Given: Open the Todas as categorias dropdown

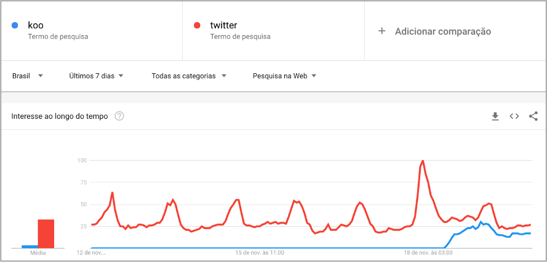Looking at the screenshot, I should coord(190,76).
